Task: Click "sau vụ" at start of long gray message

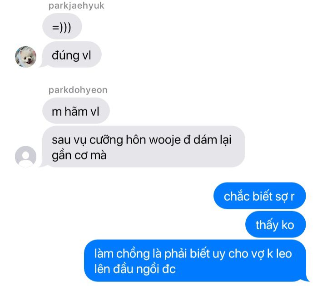Action: (69, 140)
